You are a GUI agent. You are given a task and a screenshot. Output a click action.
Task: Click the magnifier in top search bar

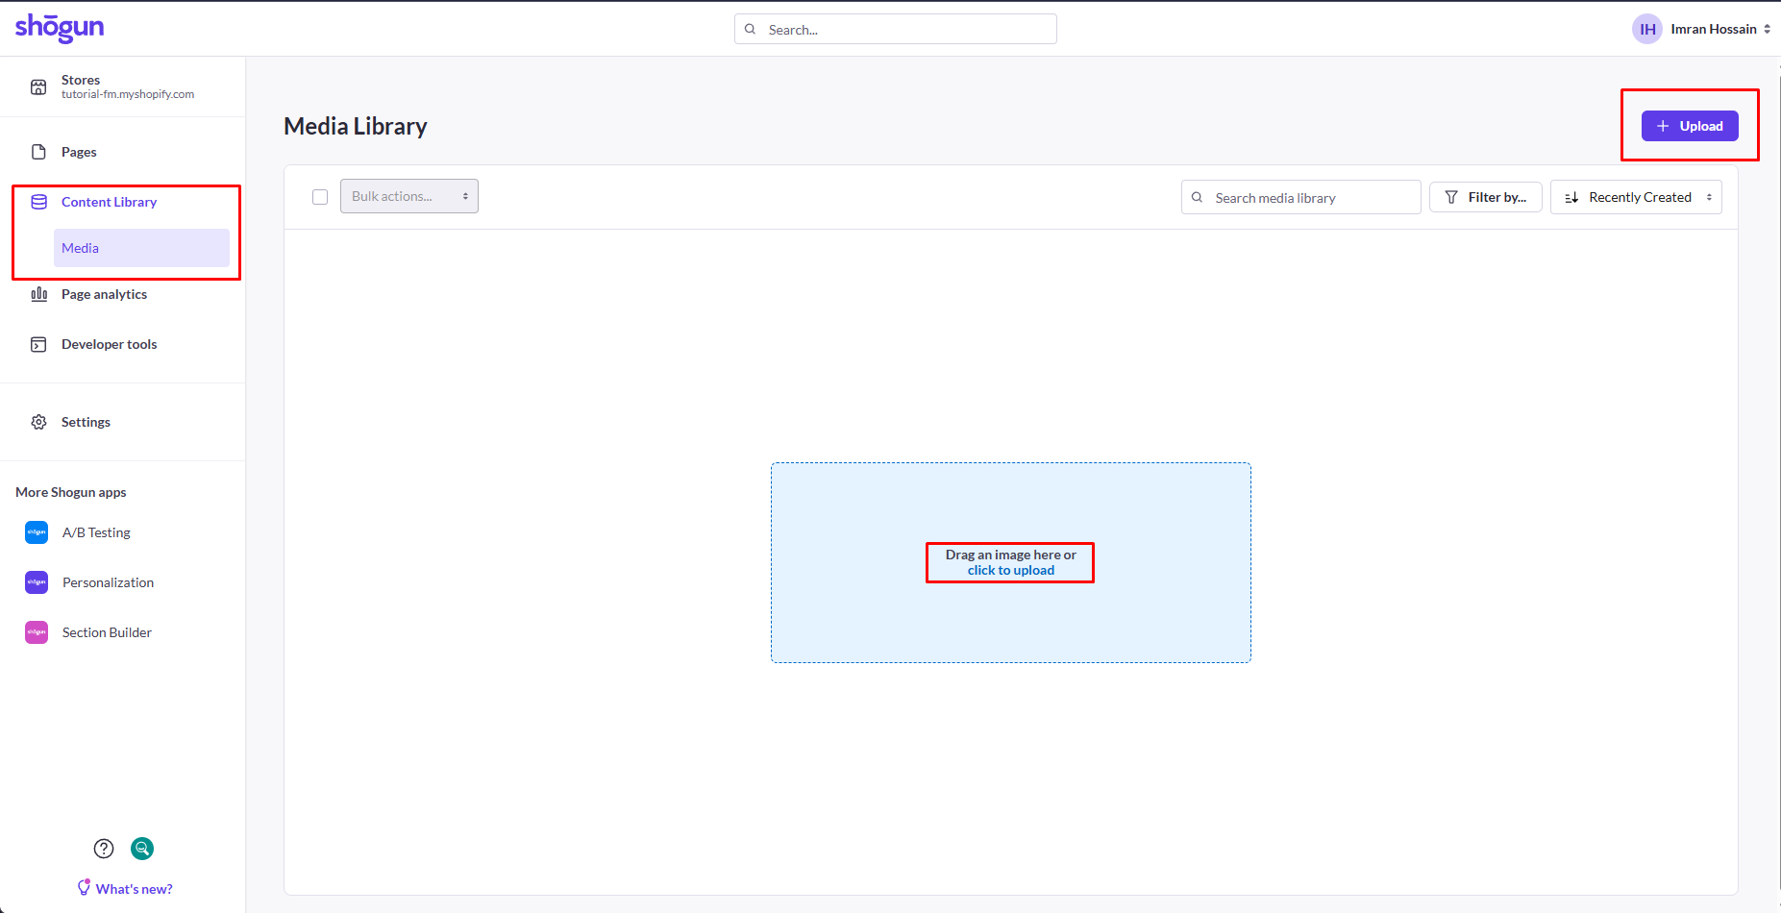click(751, 29)
